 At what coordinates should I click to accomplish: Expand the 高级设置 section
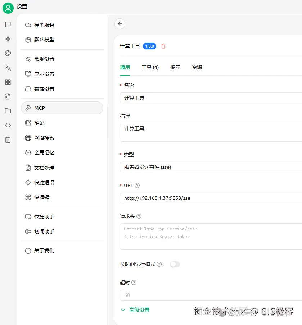(x=135, y=310)
